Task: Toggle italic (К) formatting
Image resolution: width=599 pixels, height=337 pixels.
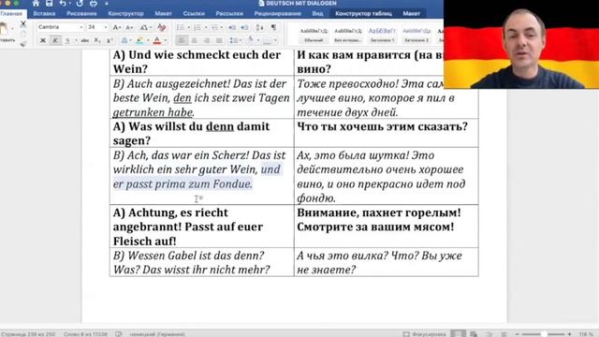Action: pos(55,40)
